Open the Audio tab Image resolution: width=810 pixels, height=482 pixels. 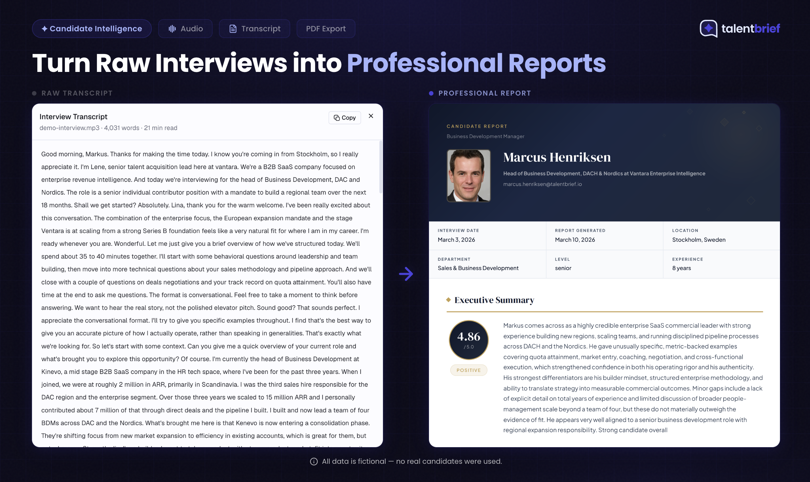[x=185, y=28]
